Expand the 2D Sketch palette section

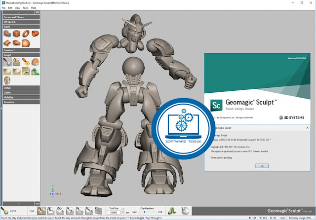[21, 22]
